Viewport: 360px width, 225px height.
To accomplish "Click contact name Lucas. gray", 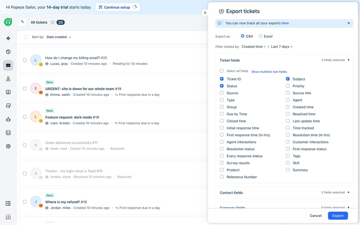I will pos(59,64).
